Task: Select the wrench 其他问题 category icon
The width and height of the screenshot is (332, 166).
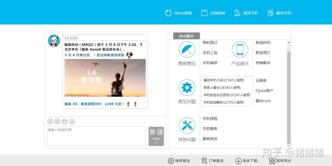Action: click(x=187, y=125)
